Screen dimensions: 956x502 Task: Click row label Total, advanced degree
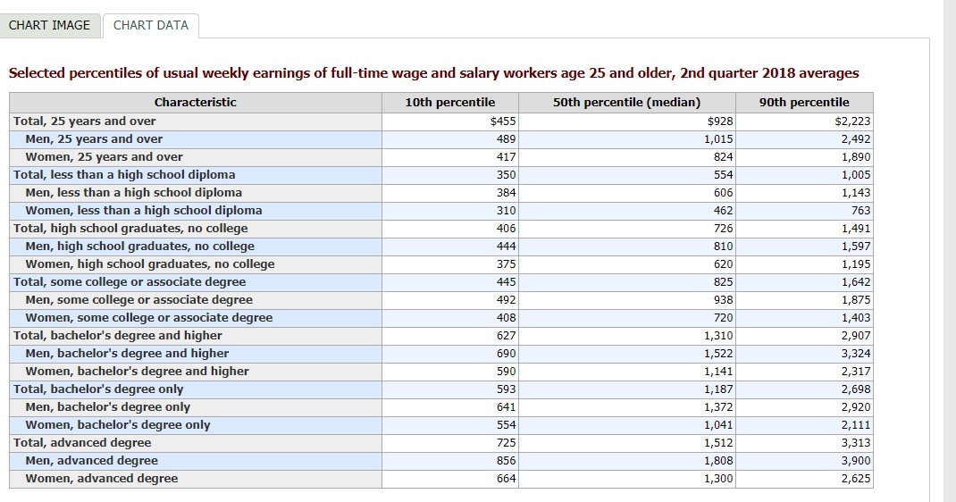(x=82, y=443)
